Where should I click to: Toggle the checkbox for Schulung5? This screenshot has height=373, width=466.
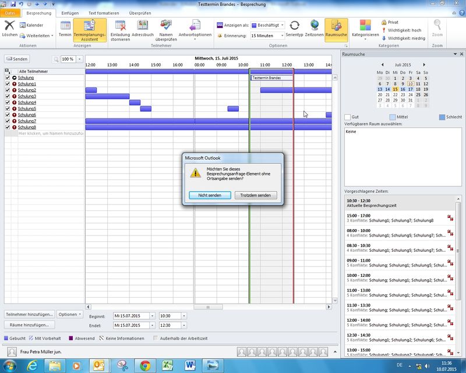[8, 108]
